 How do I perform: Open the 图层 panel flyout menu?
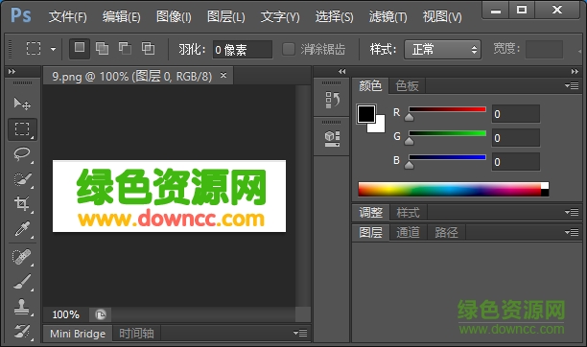point(572,233)
